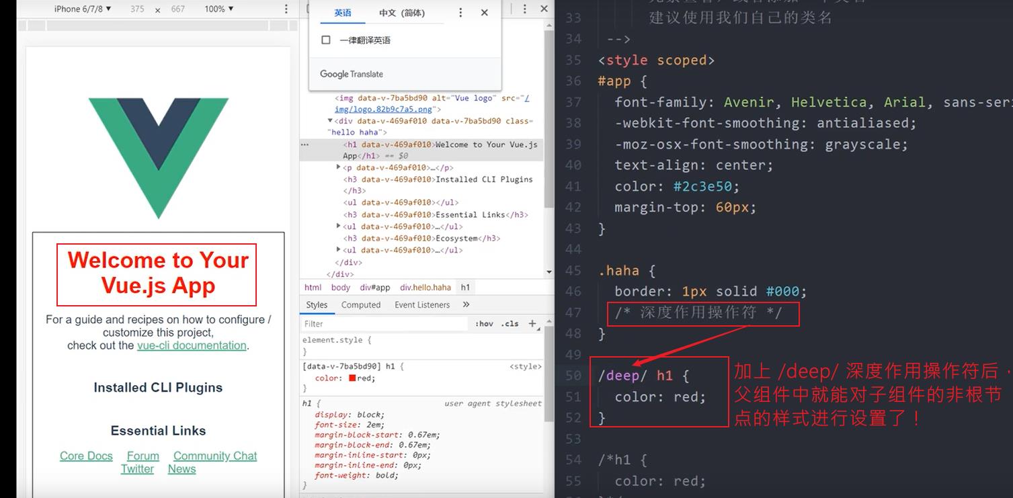Viewport: 1013px width, 498px height.
Task: Open iPhone 6/7/8 device dropdown
Action: coord(83,9)
